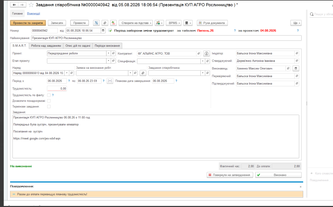The width and height of the screenshot is (333, 207).
Task: Click the info icon next to Контрагент
Action: (x=207, y=54)
